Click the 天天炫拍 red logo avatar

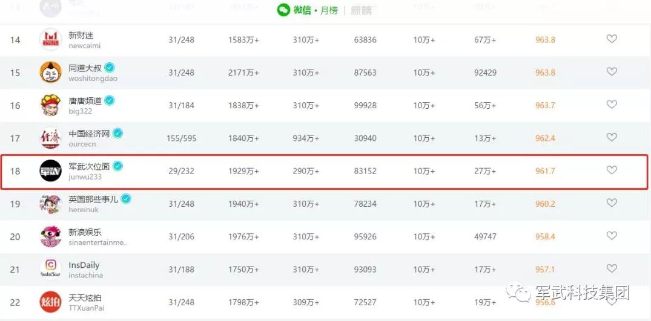tap(50, 302)
